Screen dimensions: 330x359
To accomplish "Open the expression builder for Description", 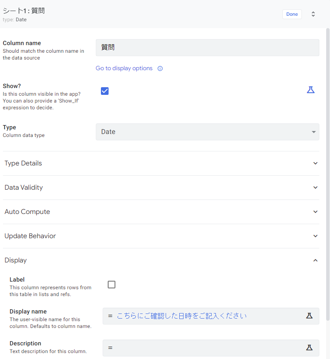I will [x=309, y=348].
